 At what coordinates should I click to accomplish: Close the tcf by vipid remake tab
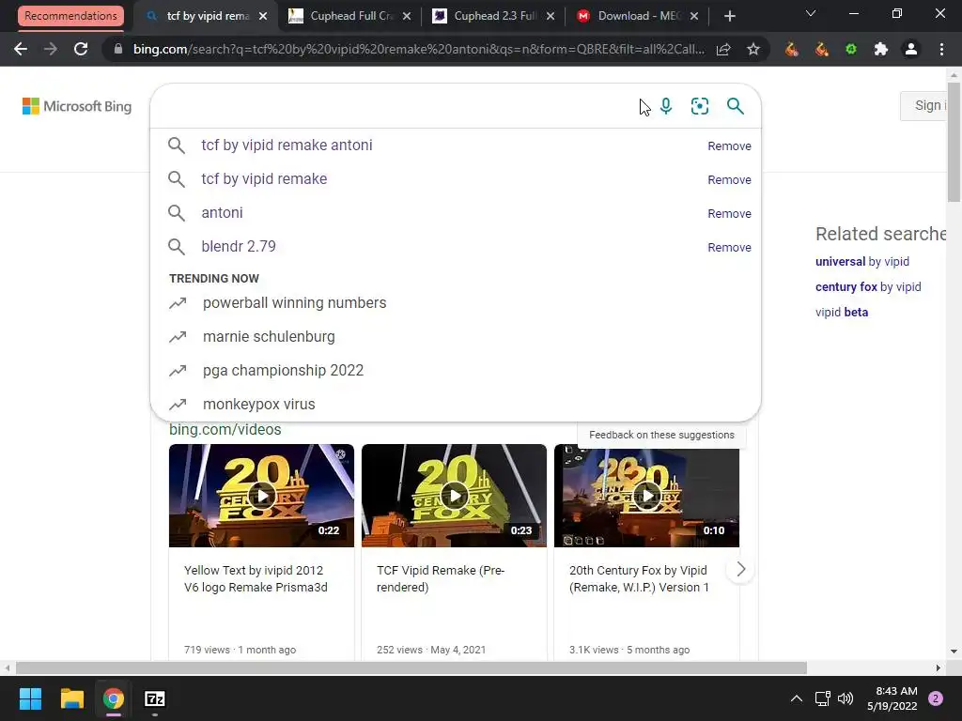coord(263,16)
